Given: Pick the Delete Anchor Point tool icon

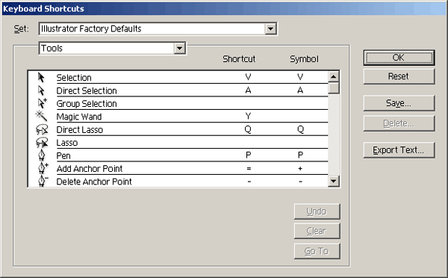Looking at the screenshot, I should pos(43,181).
